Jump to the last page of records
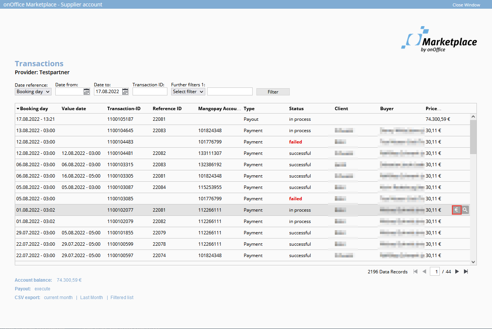Image resolution: width=492 pixels, height=329 pixels. (466, 271)
